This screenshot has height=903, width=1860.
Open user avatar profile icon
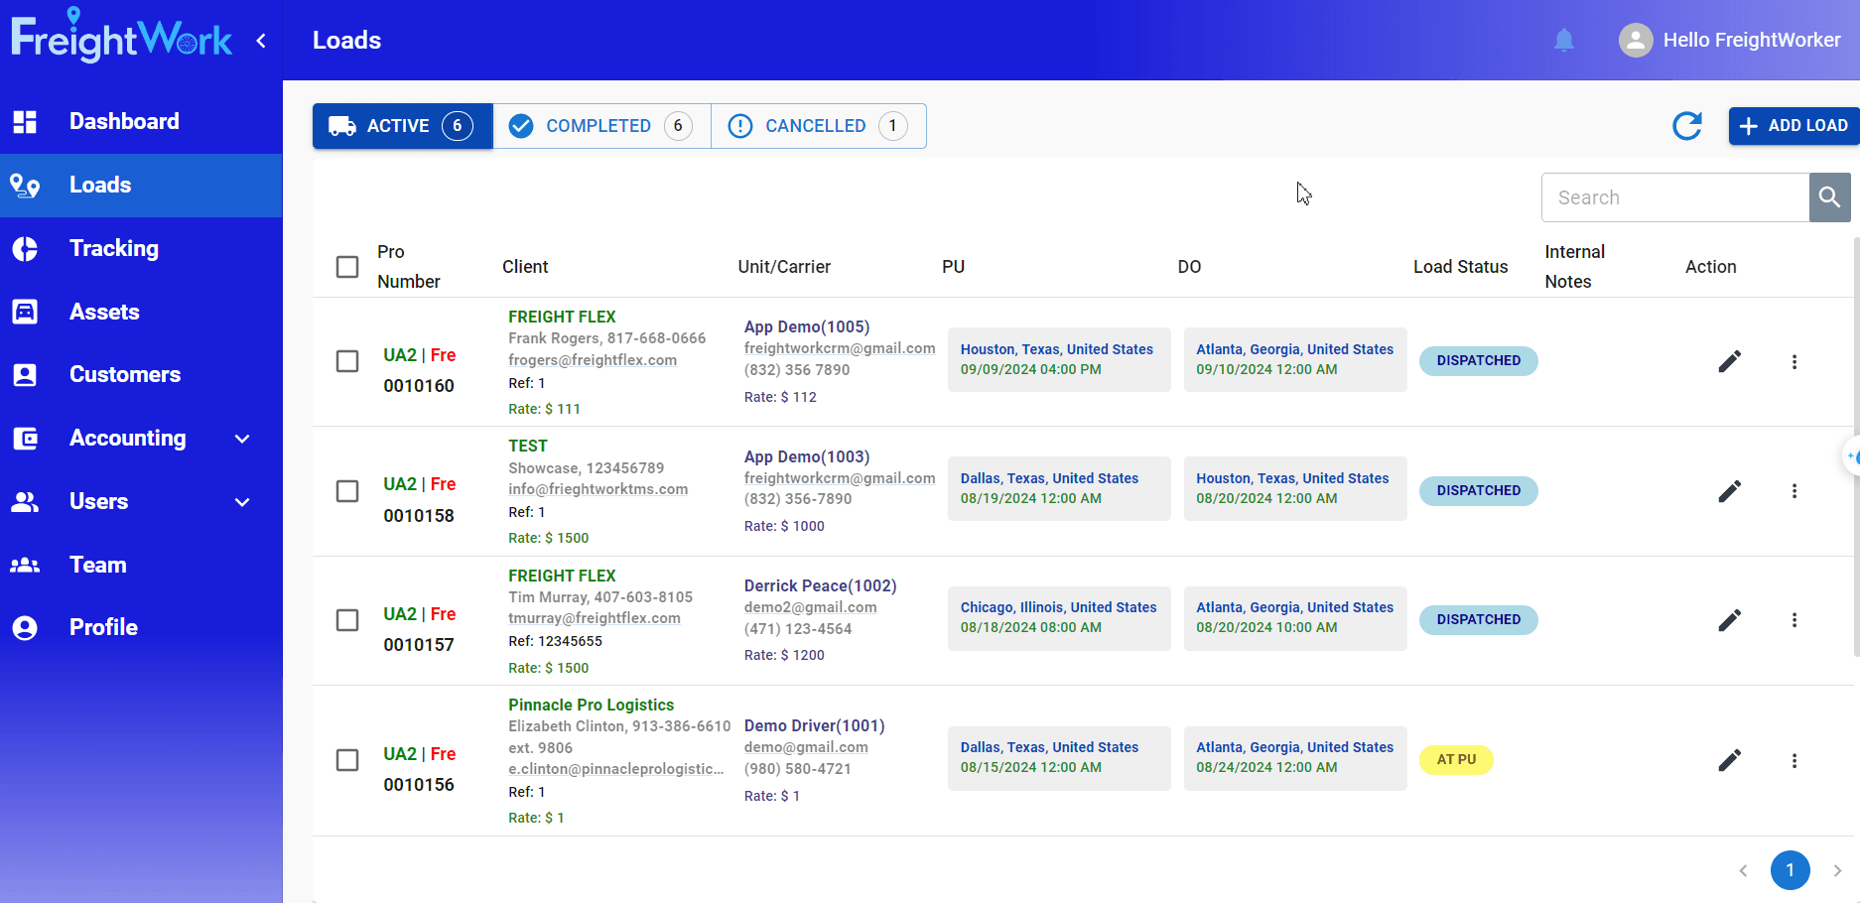1636,40
